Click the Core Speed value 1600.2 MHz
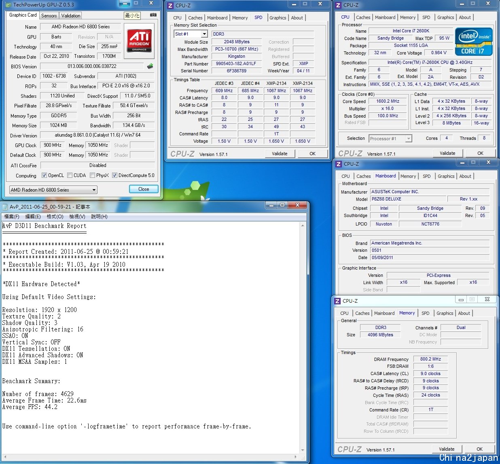This screenshot has width=500, height=464. (x=388, y=101)
